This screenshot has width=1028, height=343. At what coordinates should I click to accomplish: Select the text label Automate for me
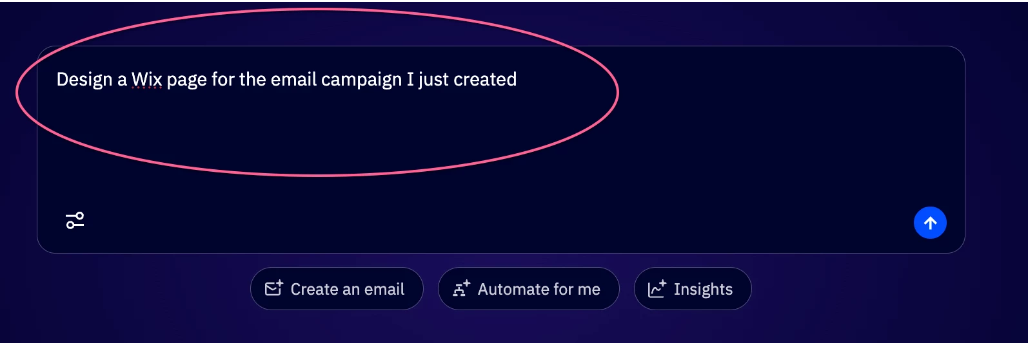pyautogui.click(x=539, y=290)
